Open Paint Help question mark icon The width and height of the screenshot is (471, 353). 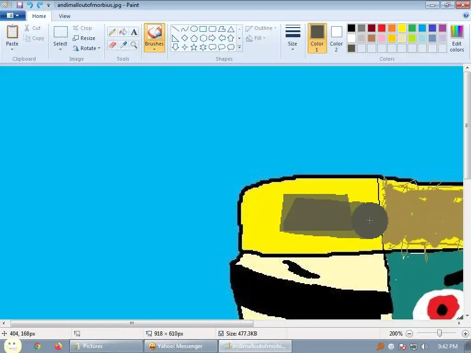(466, 16)
